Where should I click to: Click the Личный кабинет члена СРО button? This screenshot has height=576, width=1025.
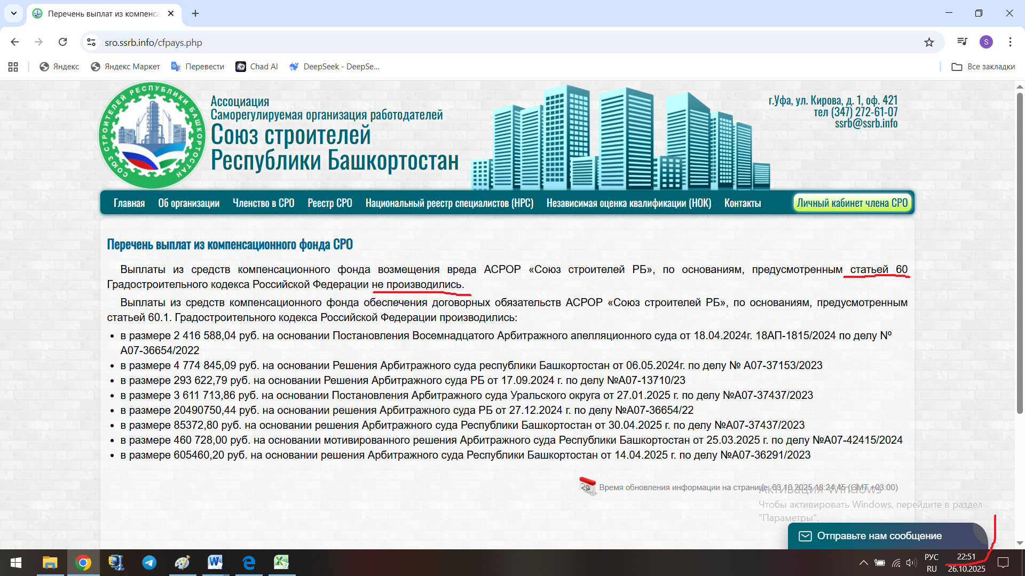click(852, 203)
